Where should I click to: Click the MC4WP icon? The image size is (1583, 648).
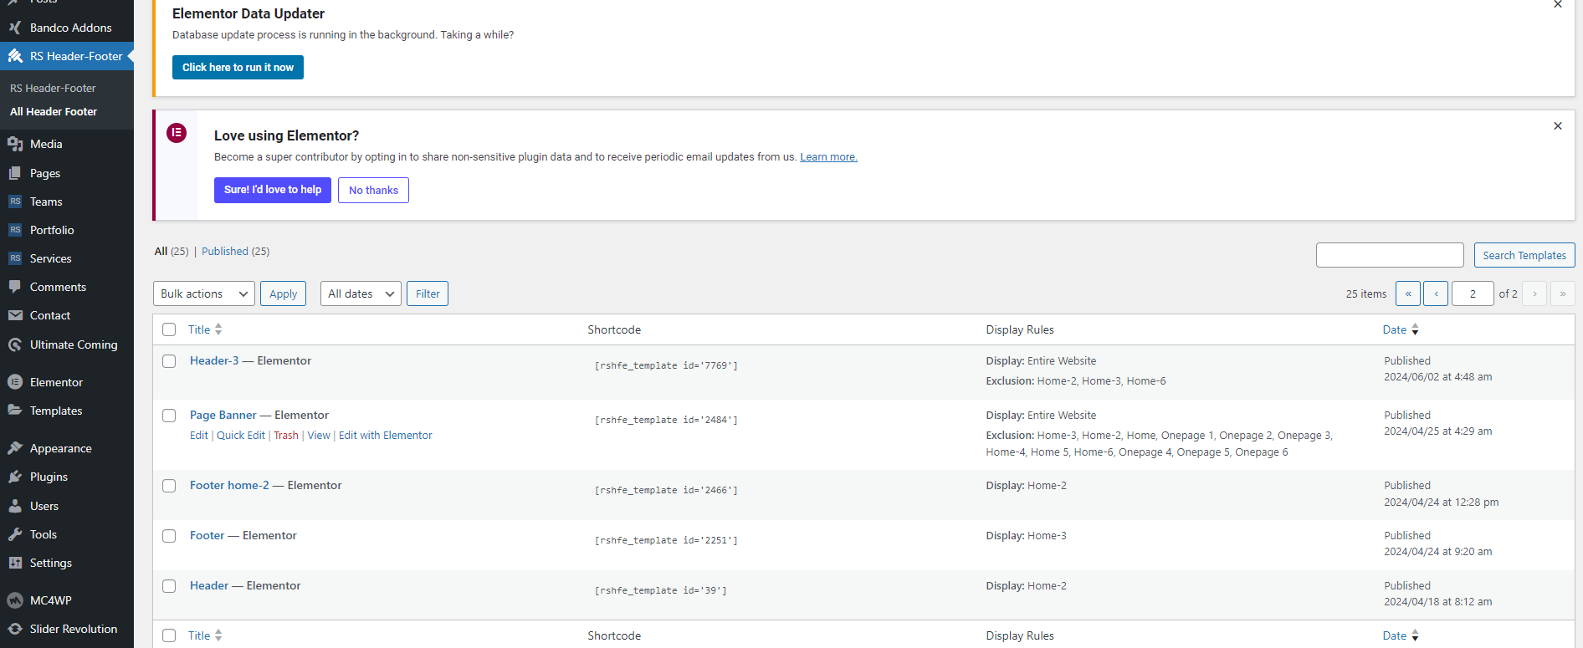click(15, 600)
